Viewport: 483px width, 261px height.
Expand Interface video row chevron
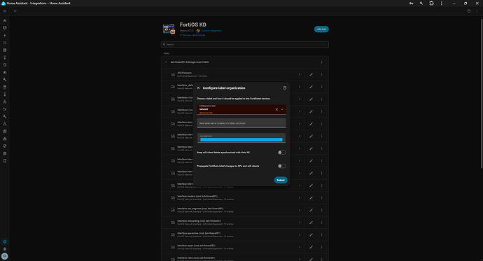[x=300, y=259]
